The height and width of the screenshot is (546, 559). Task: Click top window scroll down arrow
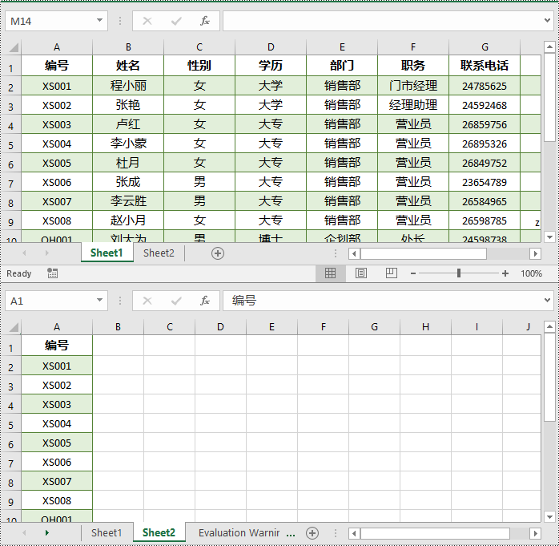pos(549,237)
